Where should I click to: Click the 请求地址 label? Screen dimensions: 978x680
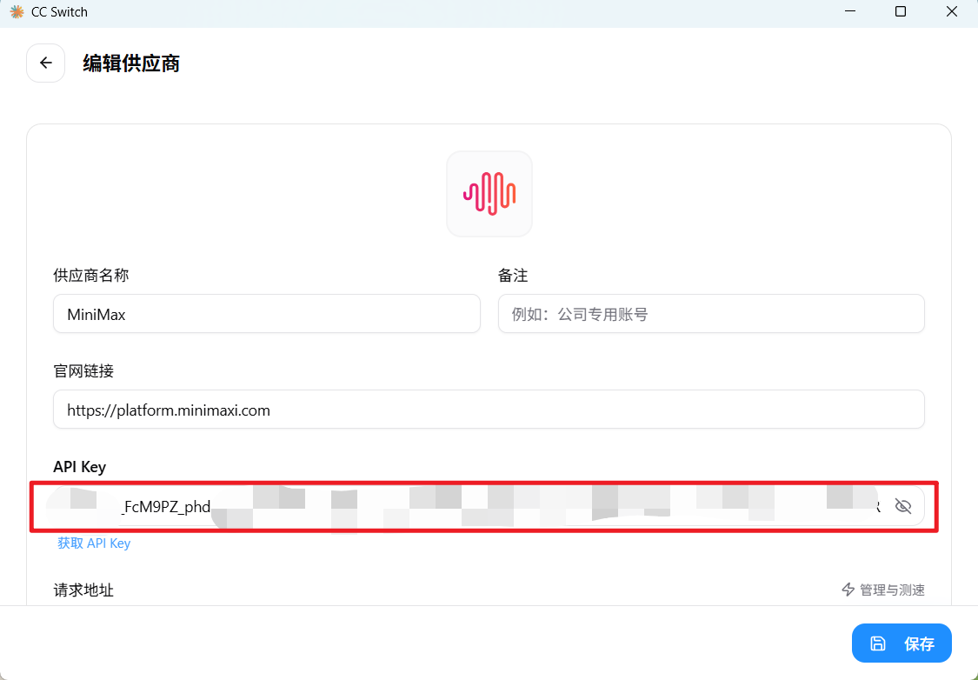[83, 590]
